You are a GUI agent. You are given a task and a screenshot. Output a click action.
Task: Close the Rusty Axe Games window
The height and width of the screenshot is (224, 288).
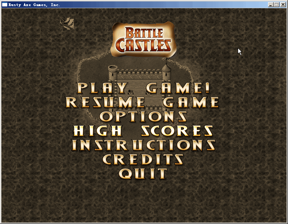pyautogui.click(x=283, y=5)
